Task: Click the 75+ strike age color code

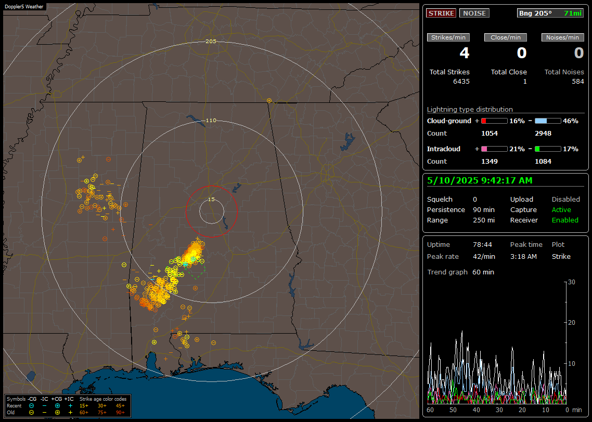Action: point(102,413)
